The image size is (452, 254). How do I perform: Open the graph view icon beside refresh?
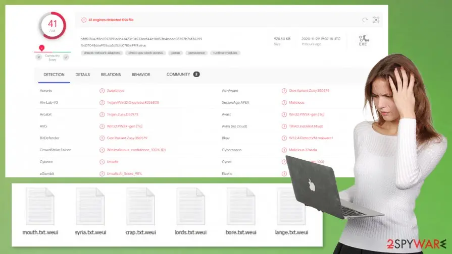pyautogui.click(x=376, y=20)
